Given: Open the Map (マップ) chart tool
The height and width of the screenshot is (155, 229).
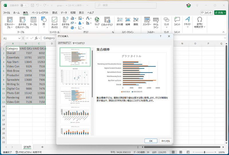Looking at the screenshot, I should [x=97, y=22].
